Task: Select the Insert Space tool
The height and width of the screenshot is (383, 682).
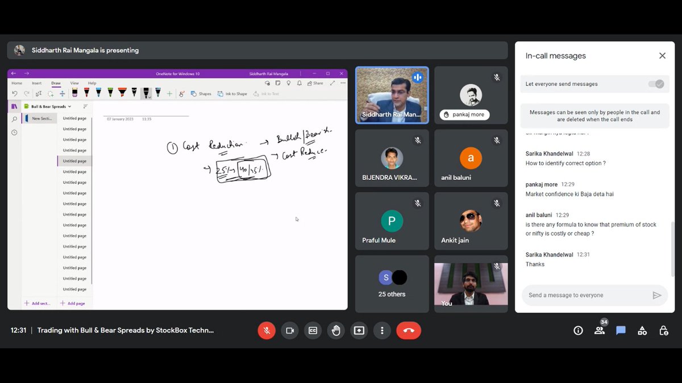Action: pos(63,94)
